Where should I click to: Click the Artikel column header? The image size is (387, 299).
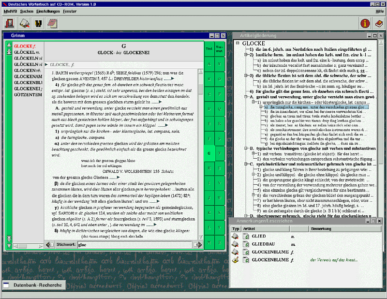click(x=265, y=229)
